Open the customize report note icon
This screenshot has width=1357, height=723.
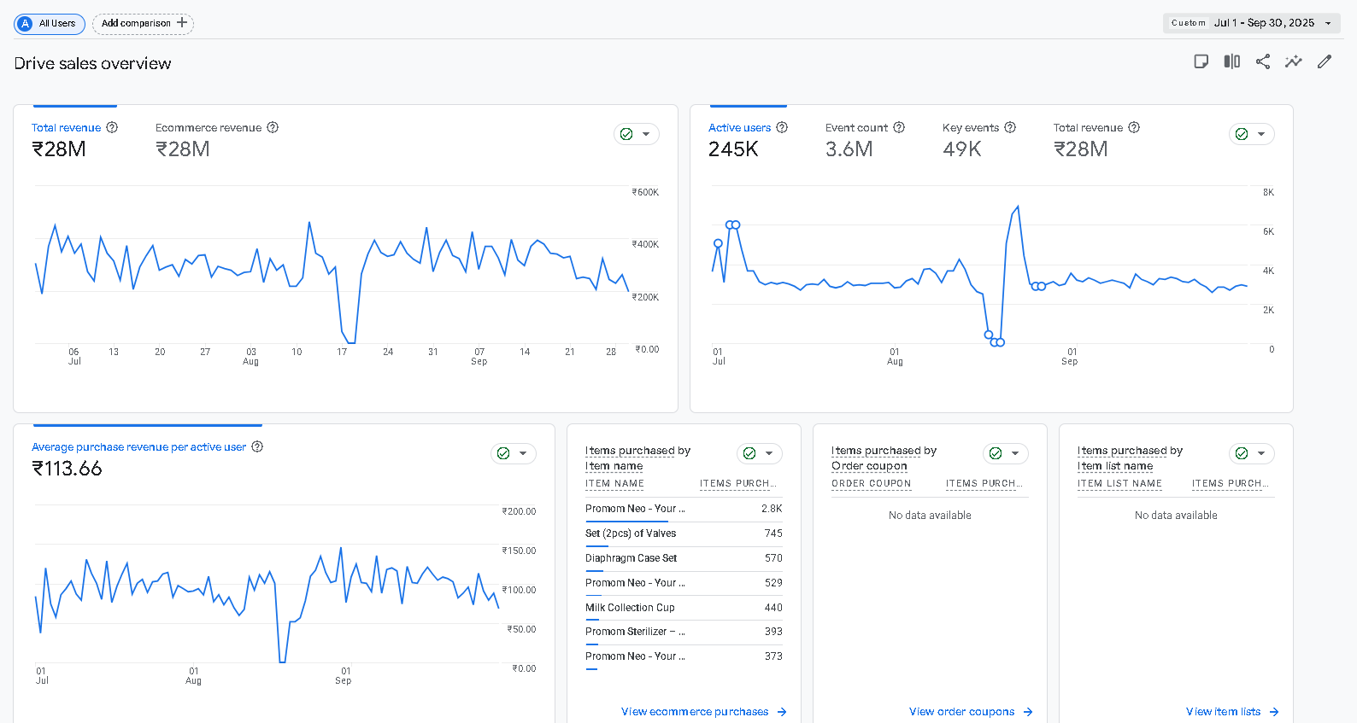(x=1201, y=61)
